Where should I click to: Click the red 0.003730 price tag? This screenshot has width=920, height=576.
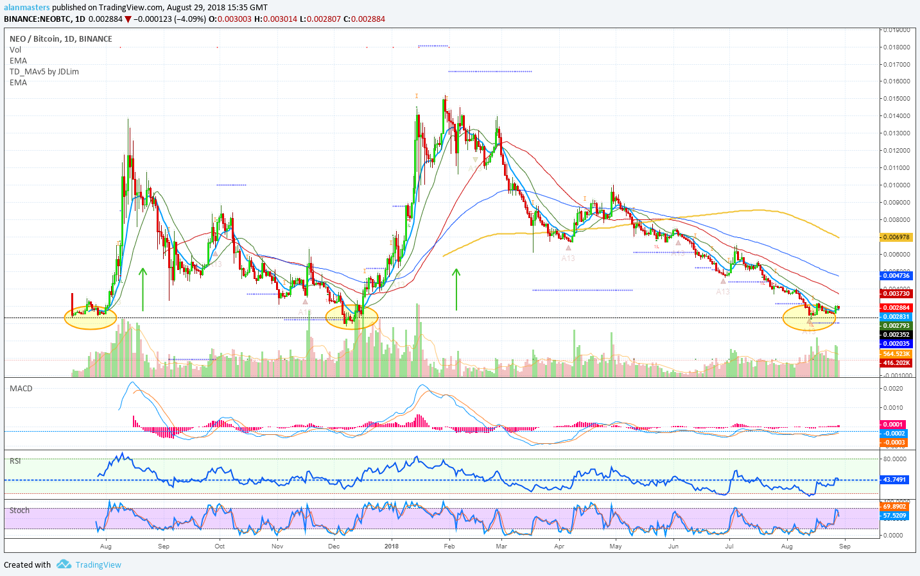tap(895, 294)
